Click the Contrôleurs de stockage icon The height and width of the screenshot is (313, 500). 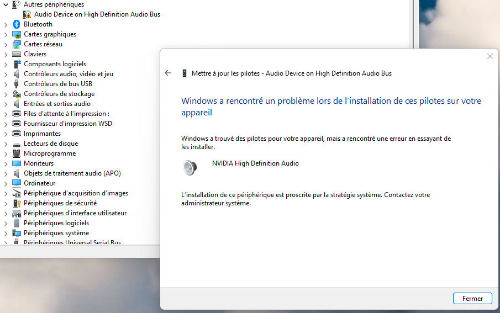(x=17, y=94)
